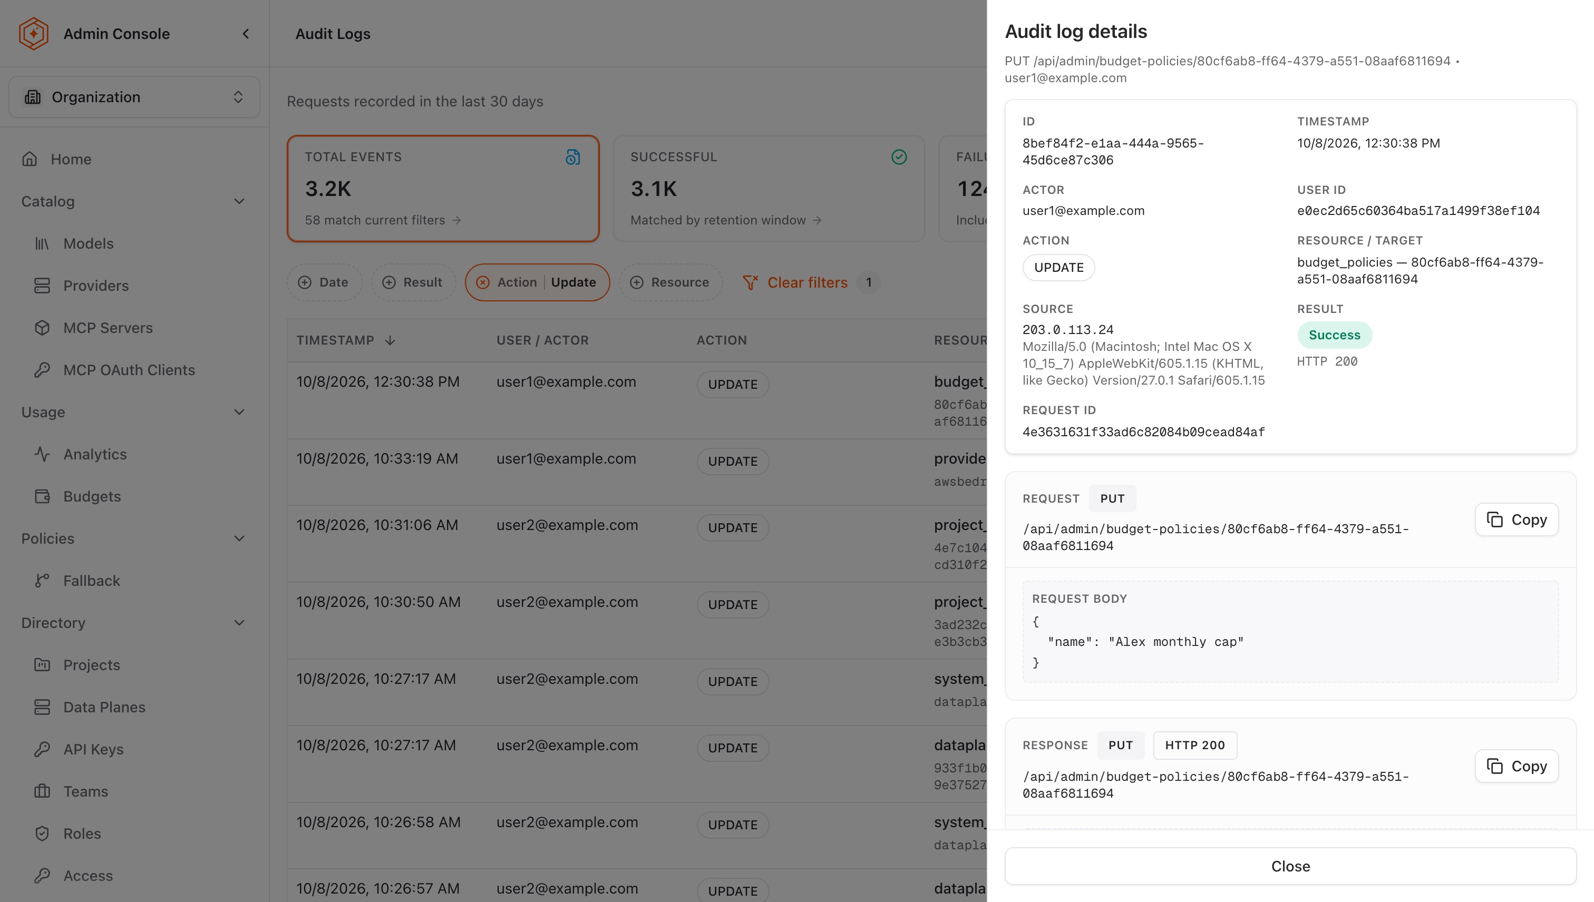Collapse the Directory section
1594x902 pixels.
click(x=239, y=623)
